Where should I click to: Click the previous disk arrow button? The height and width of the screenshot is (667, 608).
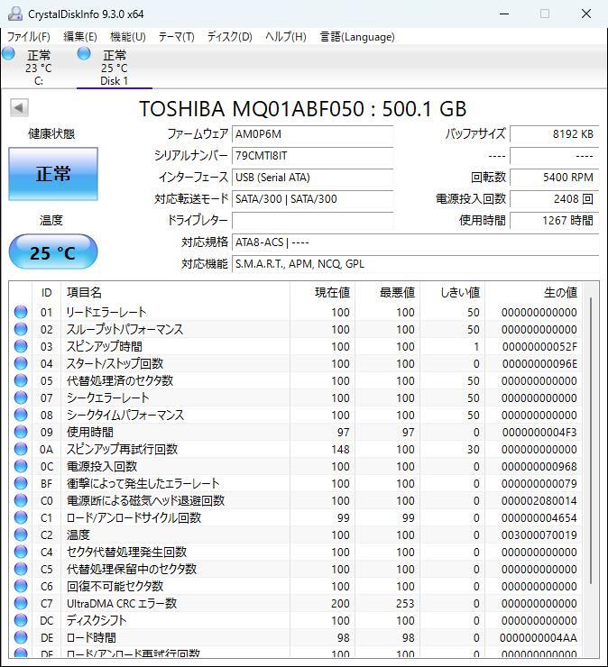click(x=19, y=107)
